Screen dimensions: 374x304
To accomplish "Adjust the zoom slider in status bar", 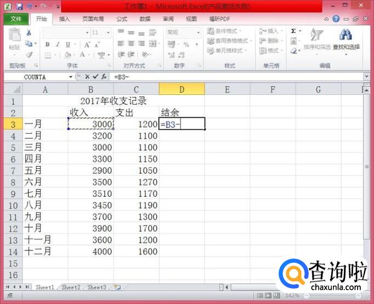I will (x=332, y=296).
